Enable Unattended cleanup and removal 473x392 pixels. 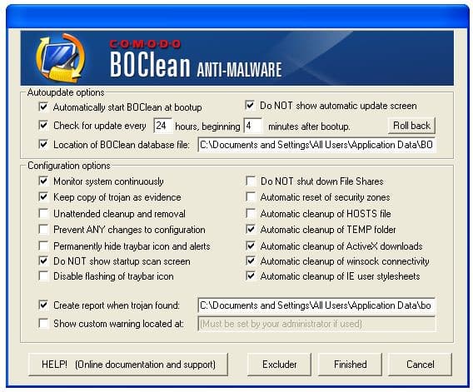43,213
